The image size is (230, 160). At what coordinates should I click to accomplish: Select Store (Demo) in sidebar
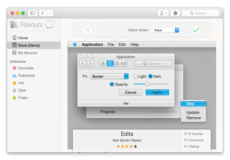34,45
